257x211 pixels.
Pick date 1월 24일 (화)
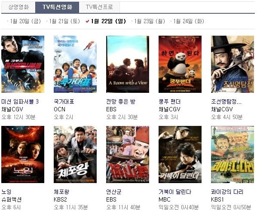[189, 21]
